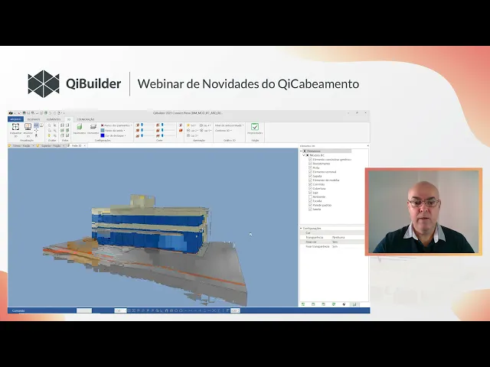
Task: Toggle the Luz 5 lighting icon
Action: pyautogui.click(x=201, y=131)
